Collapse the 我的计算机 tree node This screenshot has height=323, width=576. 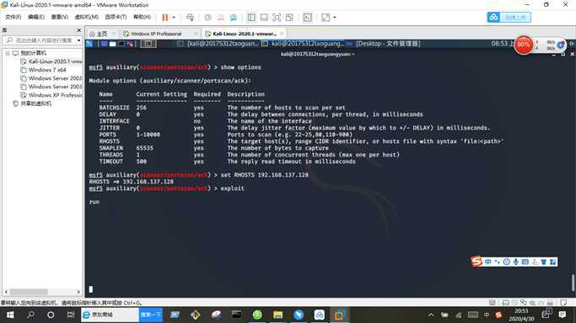tap(8, 53)
